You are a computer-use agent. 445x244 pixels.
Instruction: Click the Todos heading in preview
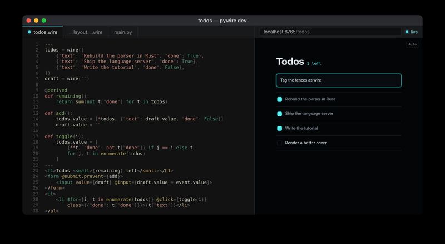point(290,62)
